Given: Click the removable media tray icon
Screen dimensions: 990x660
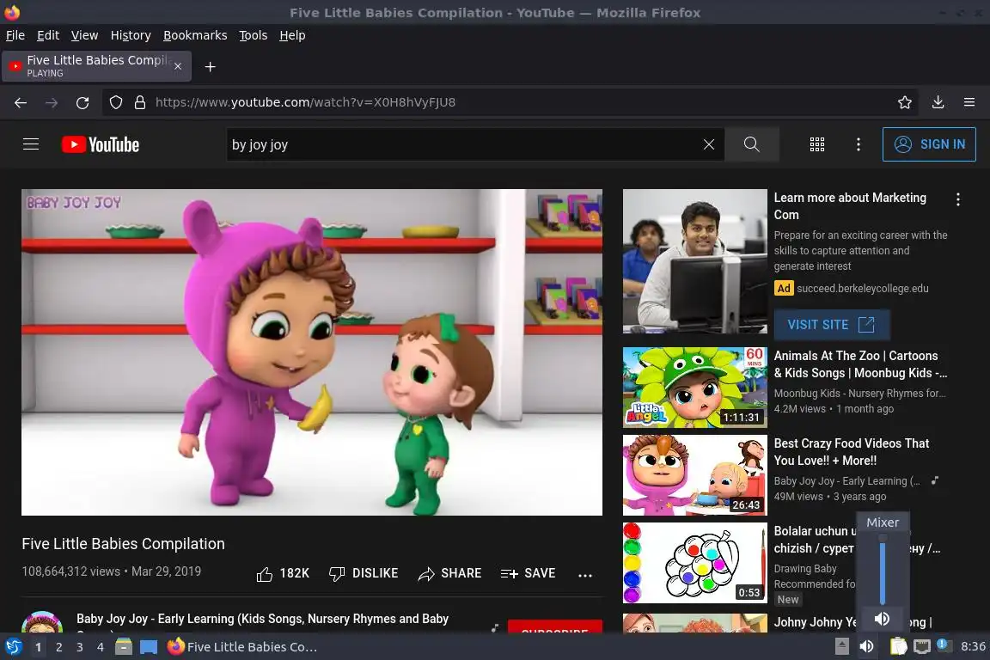Looking at the screenshot, I should click(x=841, y=647).
